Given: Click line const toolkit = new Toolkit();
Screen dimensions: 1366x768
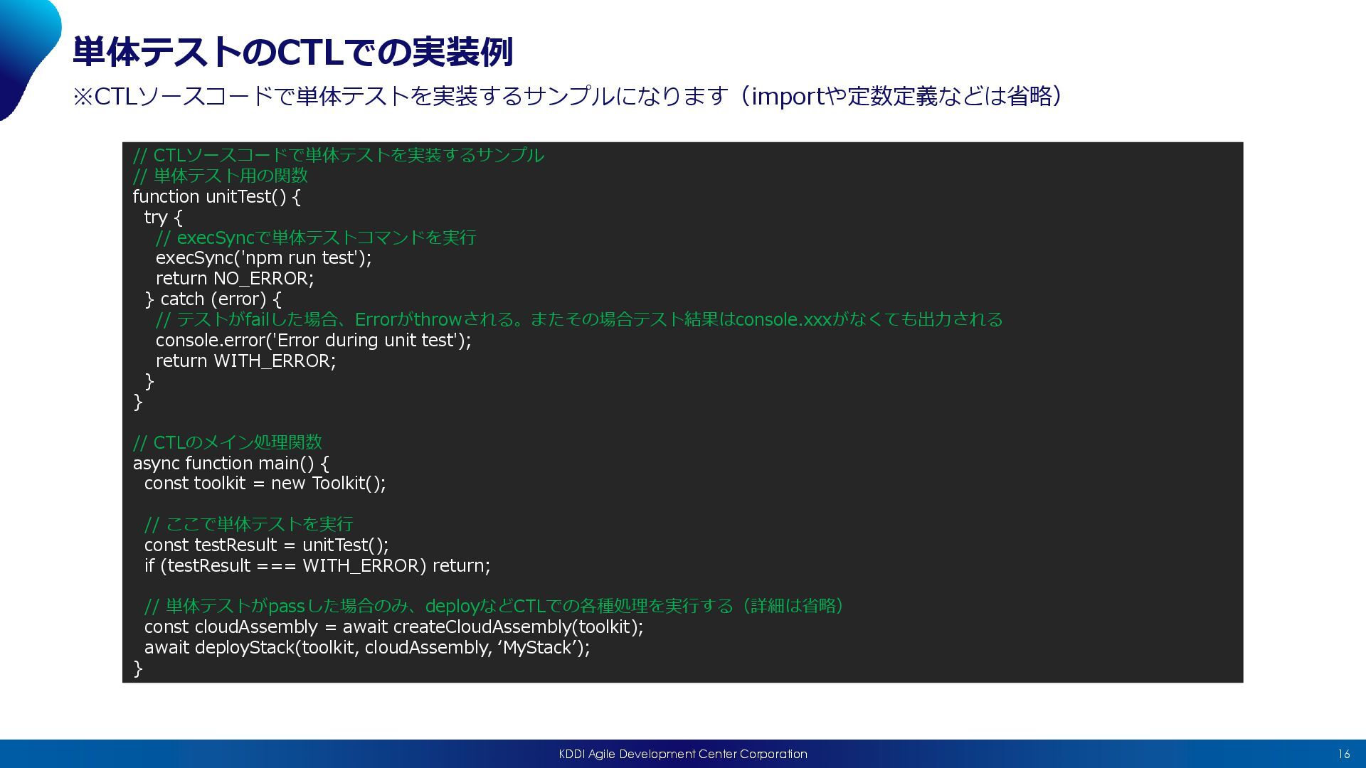Looking at the screenshot, I should [x=265, y=484].
